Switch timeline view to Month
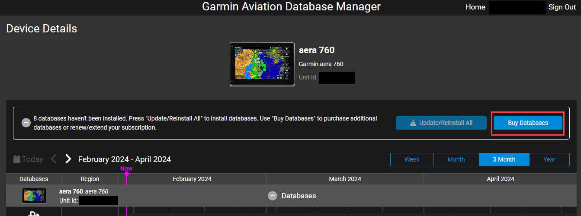 [x=456, y=159]
